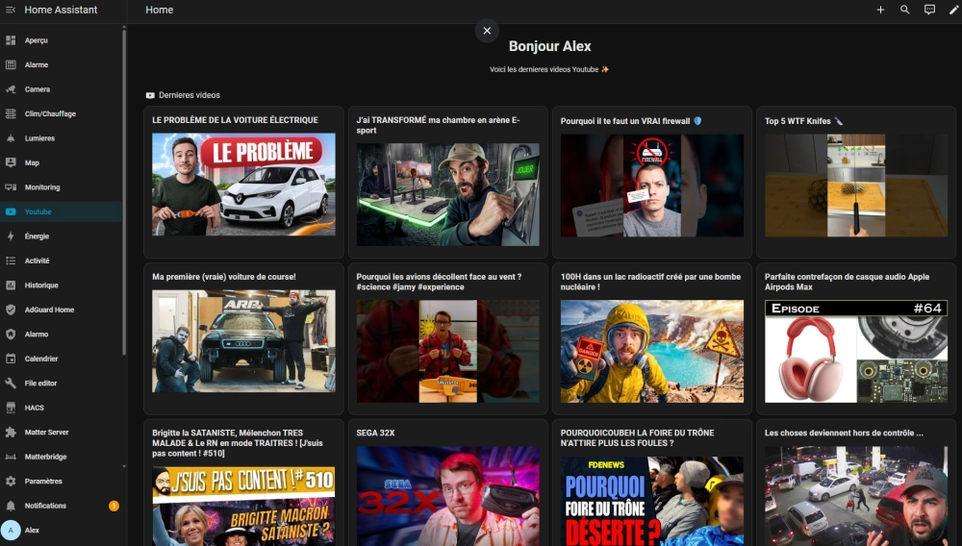Open the Paramètres menu item
The height and width of the screenshot is (546, 962).
[x=62, y=482]
